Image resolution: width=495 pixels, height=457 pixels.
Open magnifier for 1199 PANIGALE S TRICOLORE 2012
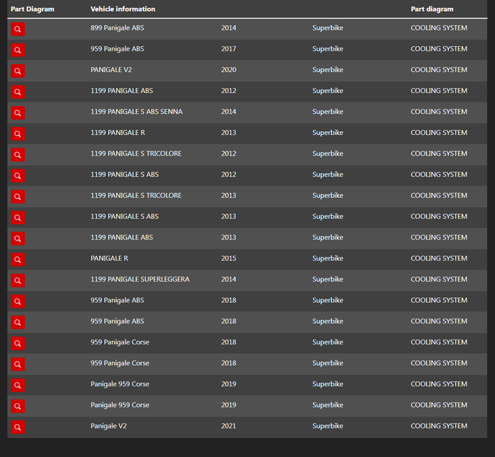18,155
